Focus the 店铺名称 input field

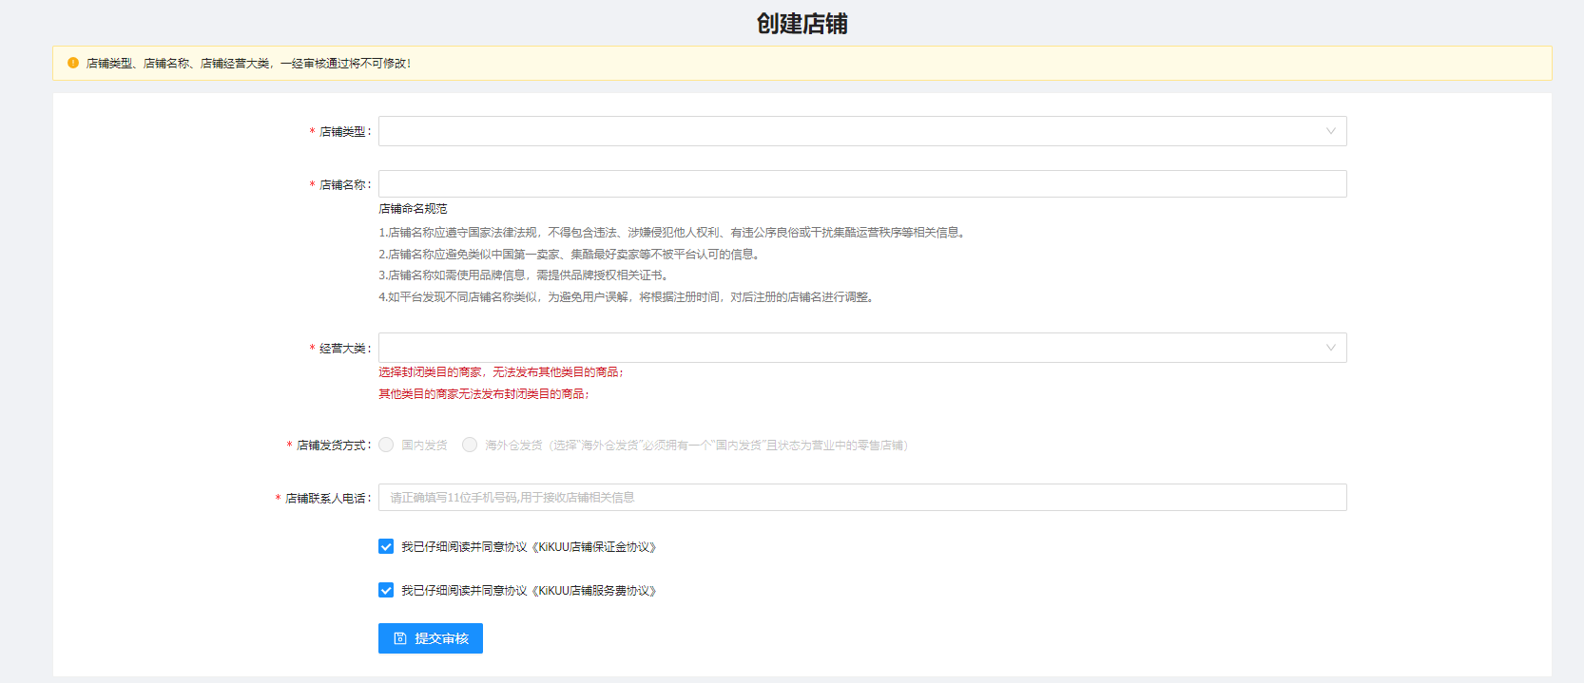[862, 184]
